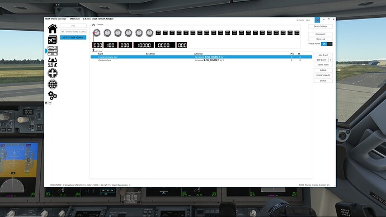This screenshot has height=217, width=386.
Task: Click the Disconnect button
Action: 321,34
